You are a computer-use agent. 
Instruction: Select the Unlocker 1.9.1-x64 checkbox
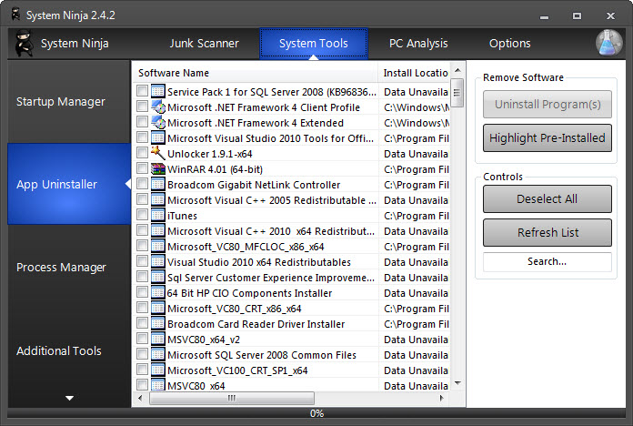pyautogui.click(x=142, y=153)
